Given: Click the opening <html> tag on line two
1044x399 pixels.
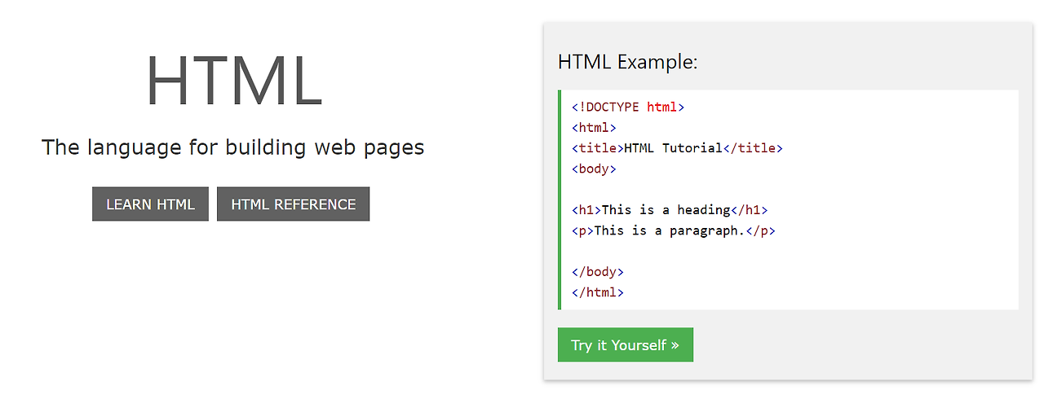Looking at the screenshot, I should coord(594,128).
